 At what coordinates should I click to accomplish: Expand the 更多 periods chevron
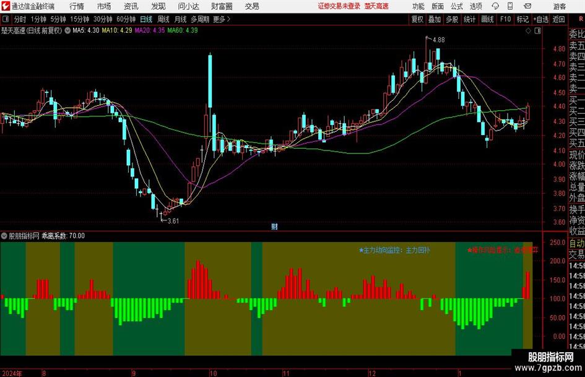click(x=228, y=19)
